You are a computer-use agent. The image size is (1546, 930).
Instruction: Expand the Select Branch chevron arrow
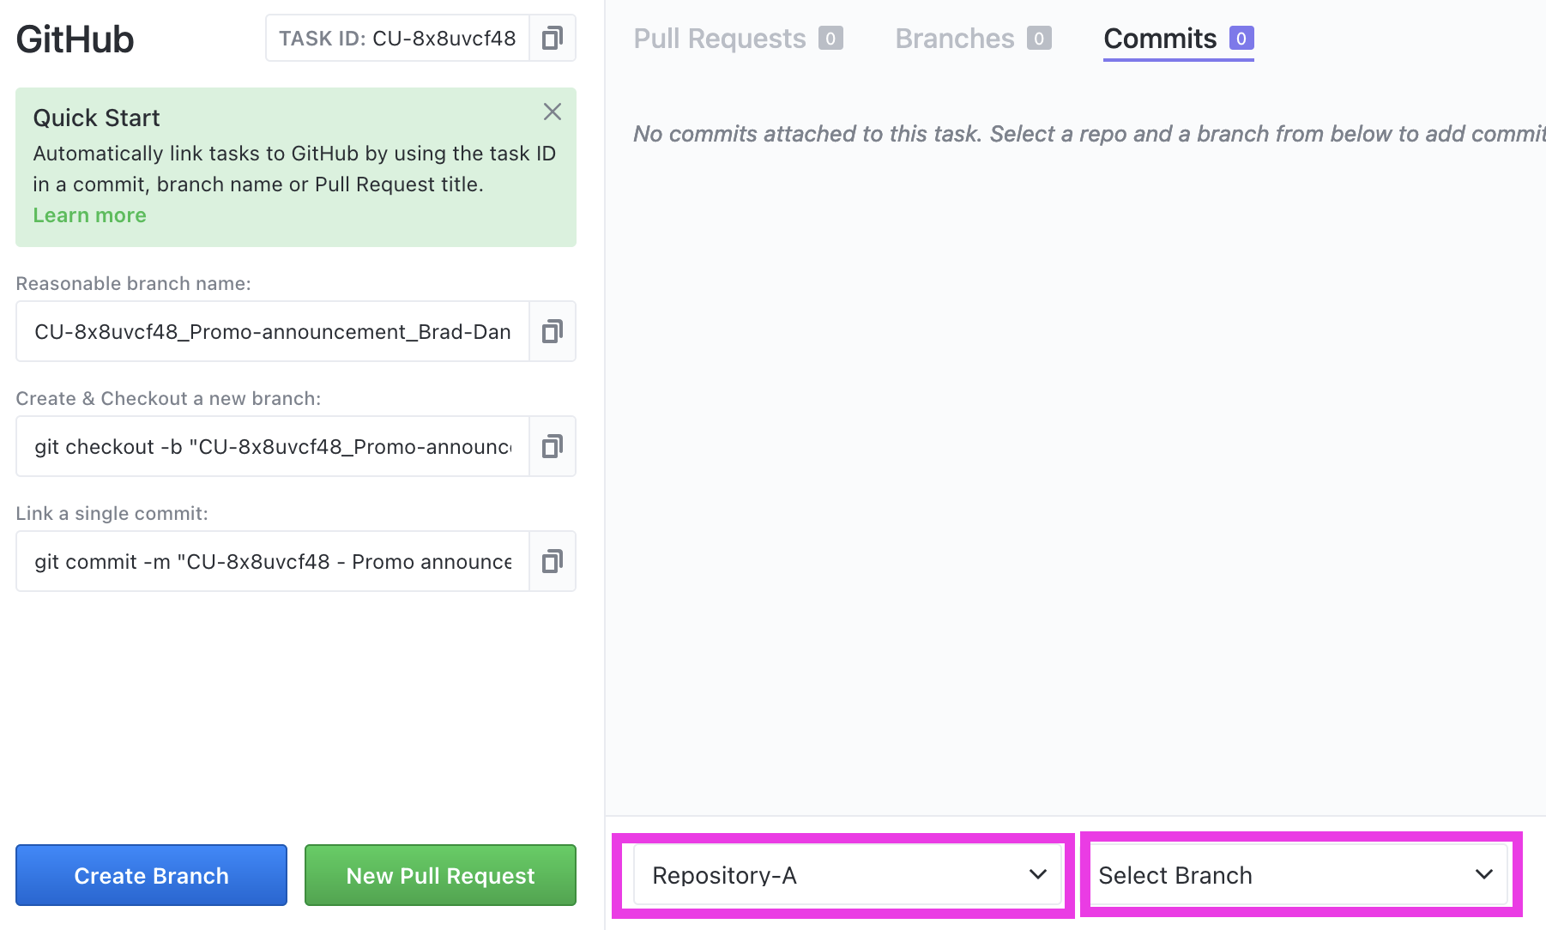coord(1483,875)
